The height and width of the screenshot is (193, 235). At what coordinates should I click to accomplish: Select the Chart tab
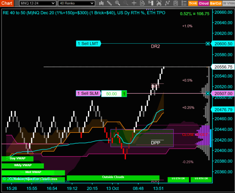coord(7,3)
